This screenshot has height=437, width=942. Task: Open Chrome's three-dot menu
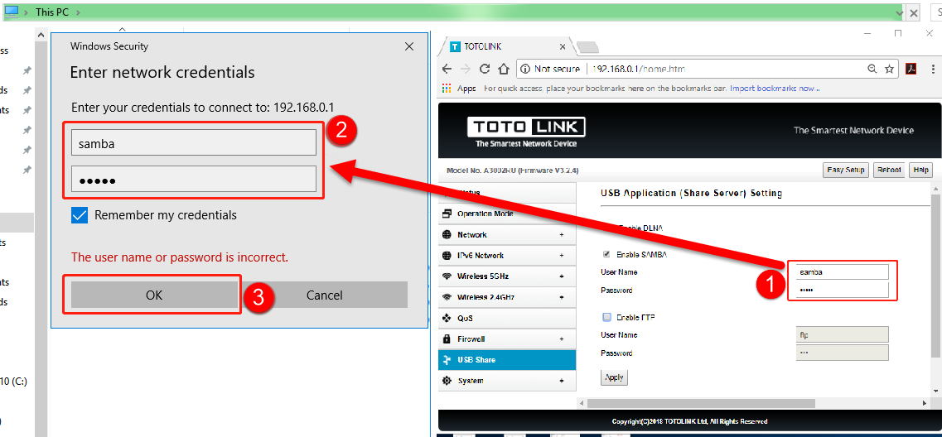[932, 69]
